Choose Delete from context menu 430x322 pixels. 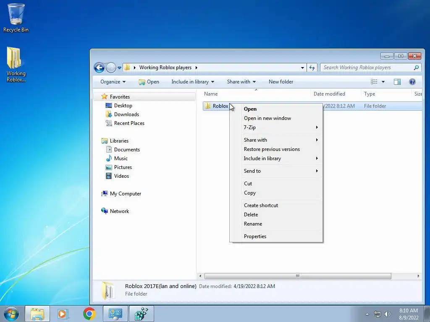pos(276,215)
